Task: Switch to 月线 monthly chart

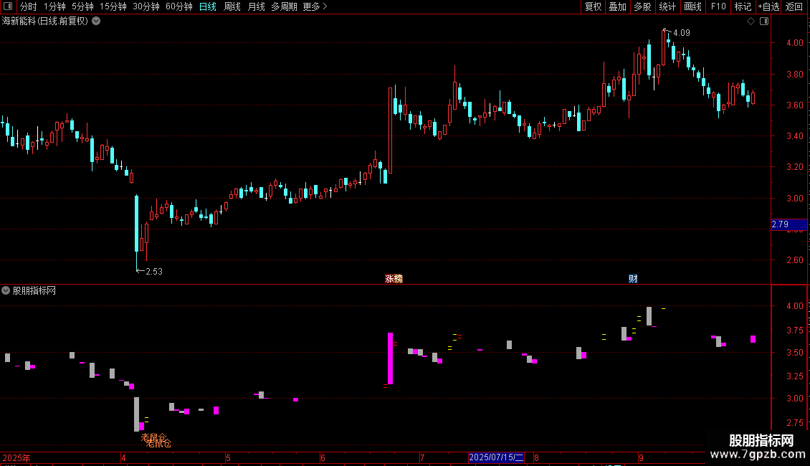Action: [256, 6]
